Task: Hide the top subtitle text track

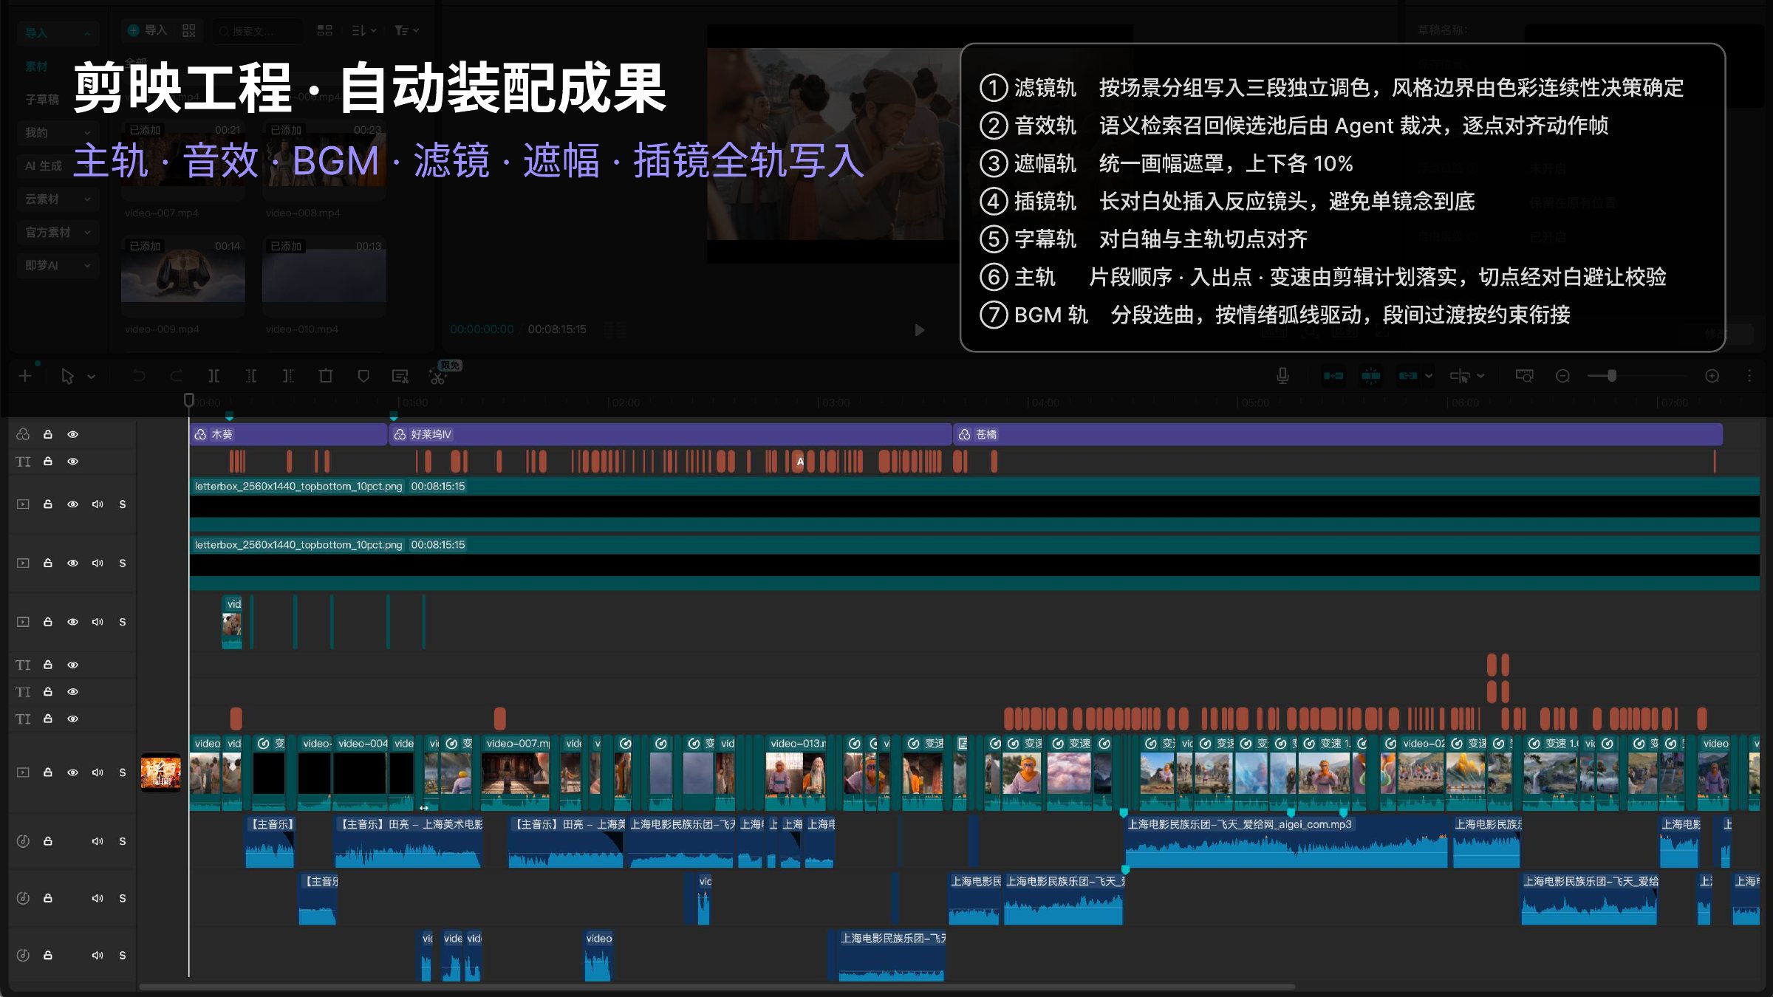Action: click(x=72, y=461)
